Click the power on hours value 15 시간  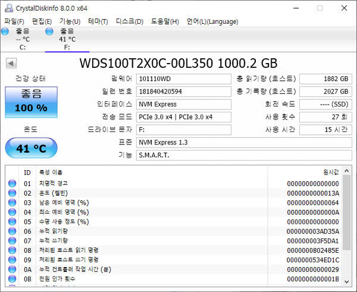point(325,130)
